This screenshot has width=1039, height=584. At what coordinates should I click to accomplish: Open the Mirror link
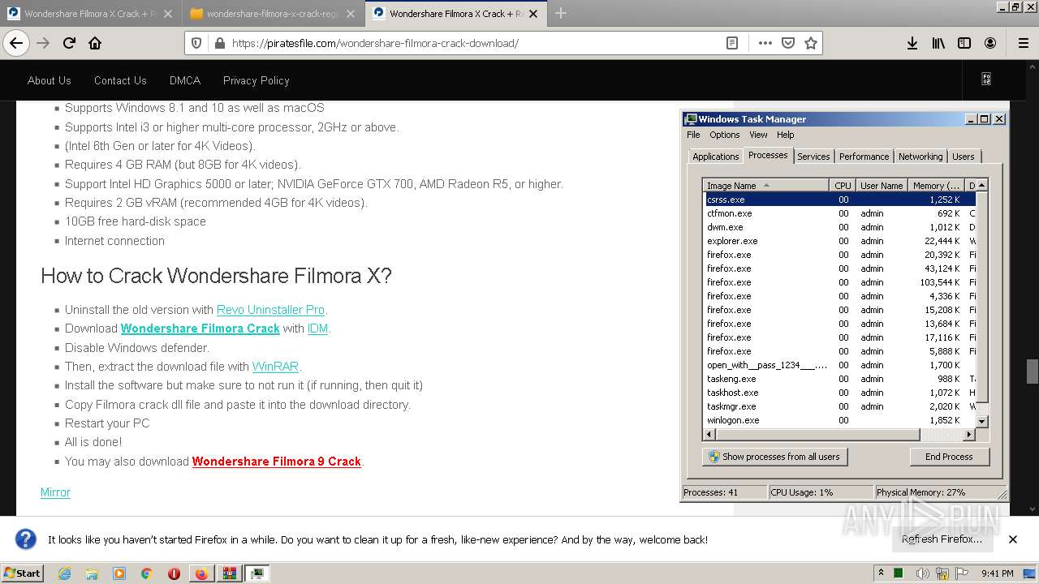[x=55, y=492]
